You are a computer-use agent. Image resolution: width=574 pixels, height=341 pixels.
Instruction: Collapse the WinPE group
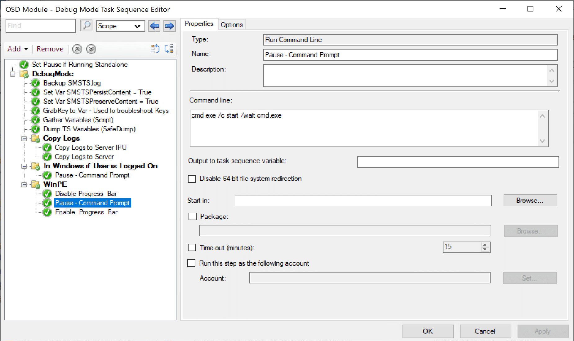(24, 185)
